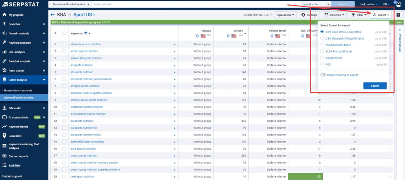Check the box for best sport nutrition

pyautogui.click(x=64, y=177)
